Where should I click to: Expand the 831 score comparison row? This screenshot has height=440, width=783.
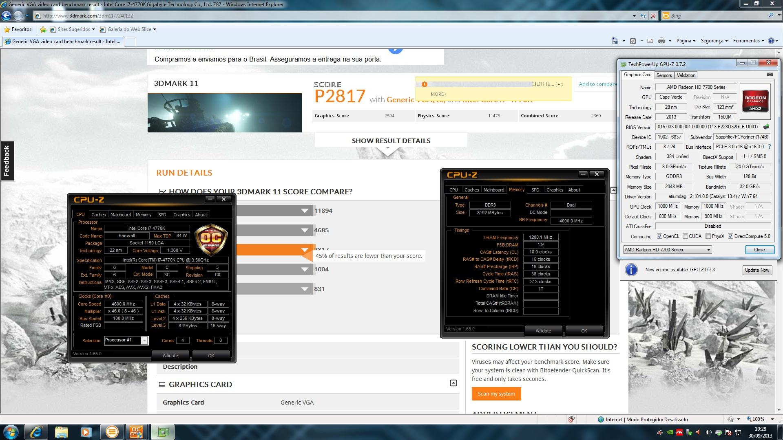pyautogui.click(x=305, y=289)
